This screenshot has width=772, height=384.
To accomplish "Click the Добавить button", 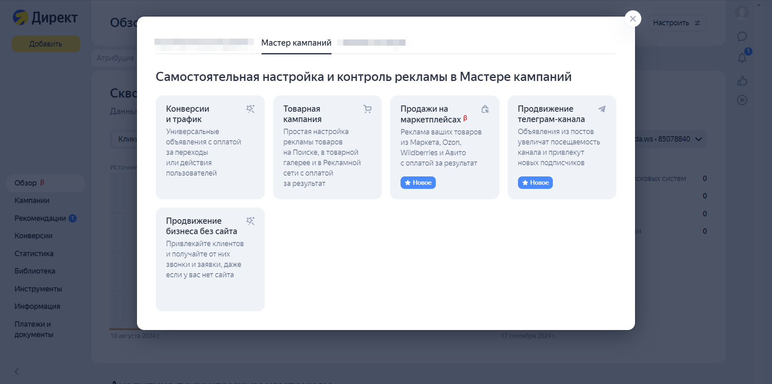I will pyautogui.click(x=46, y=44).
